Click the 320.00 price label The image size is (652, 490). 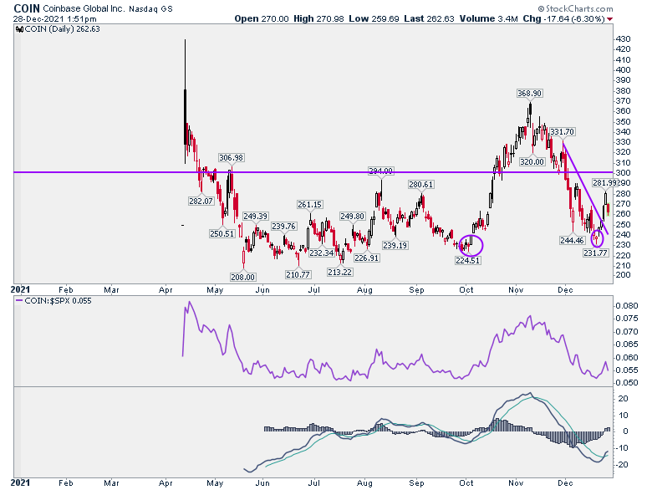click(x=532, y=162)
